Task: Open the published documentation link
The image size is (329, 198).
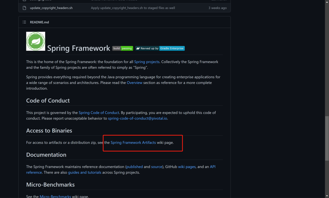Action: [x=135, y=166]
